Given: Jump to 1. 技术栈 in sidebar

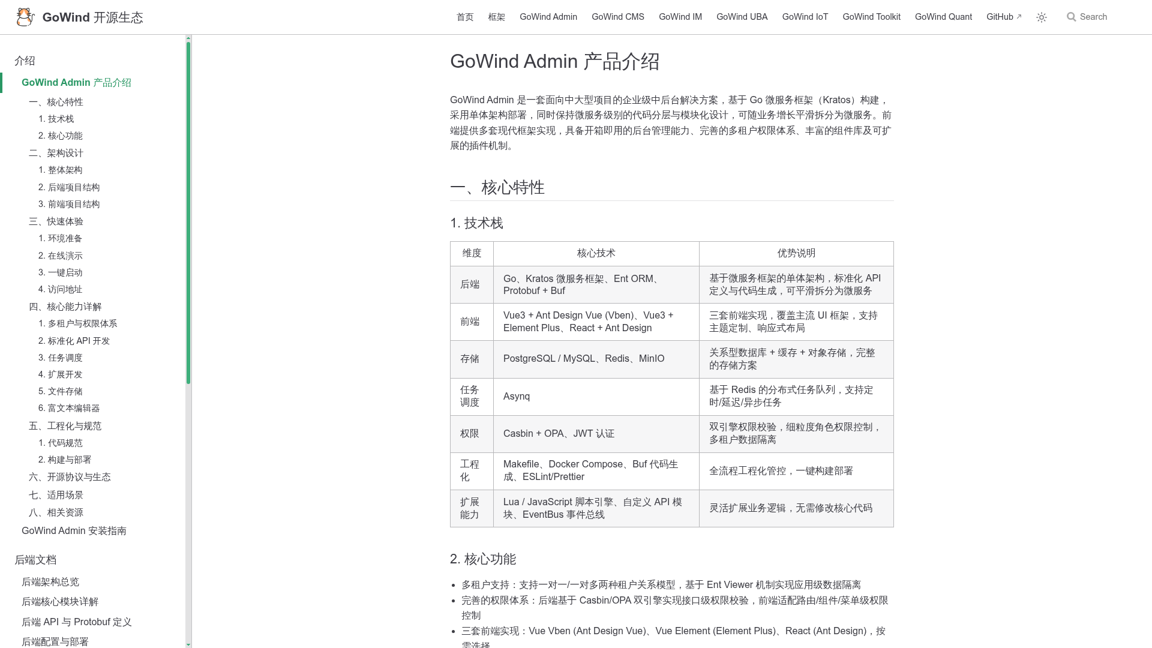Looking at the screenshot, I should [x=56, y=119].
